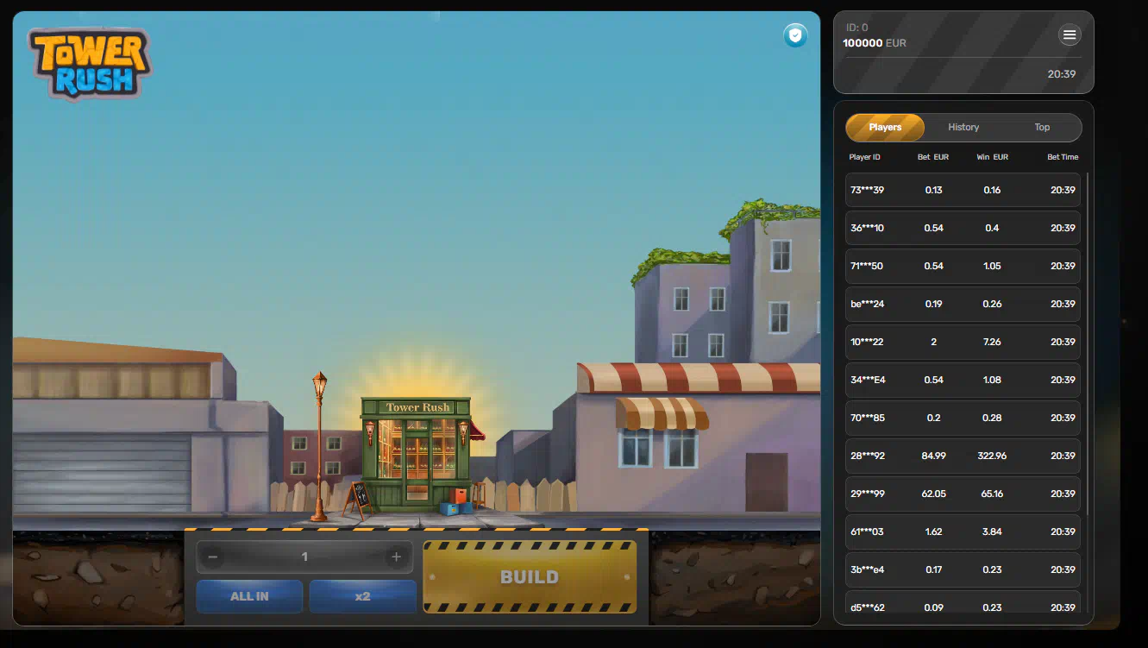Select player row 10***22
Viewport: 1148px width, 648px height.
pos(963,342)
